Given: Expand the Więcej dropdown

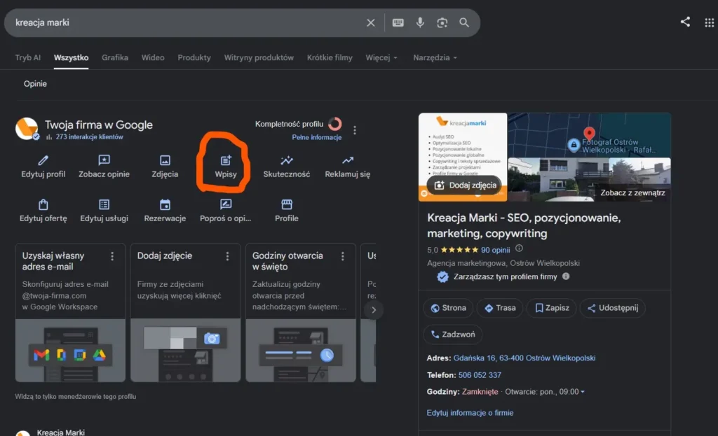Looking at the screenshot, I should 381,57.
